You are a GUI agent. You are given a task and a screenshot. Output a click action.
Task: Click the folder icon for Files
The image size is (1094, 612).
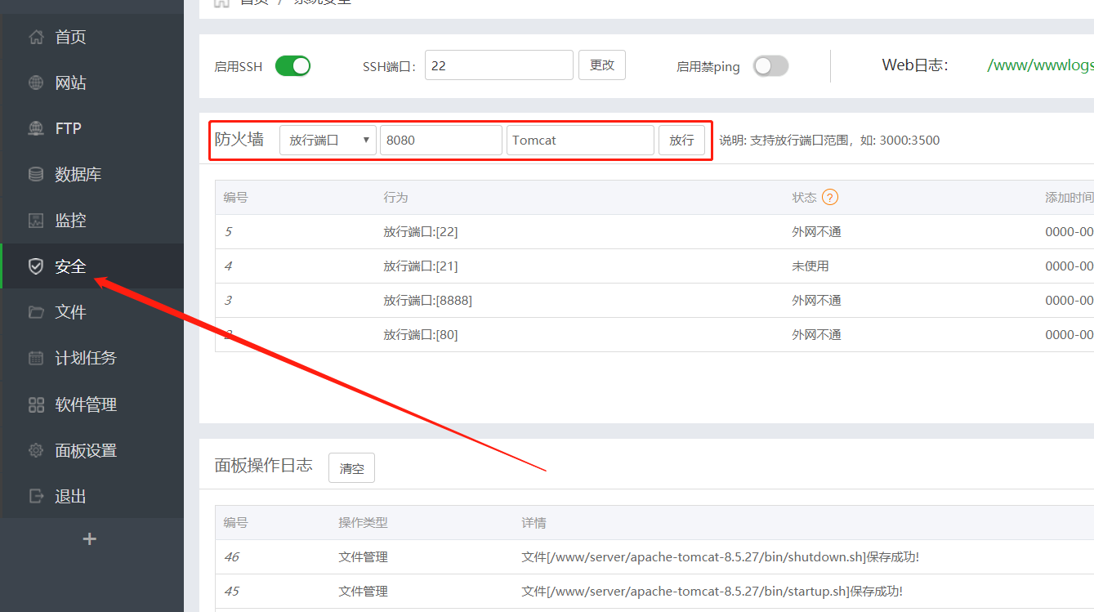click(36, 312)
